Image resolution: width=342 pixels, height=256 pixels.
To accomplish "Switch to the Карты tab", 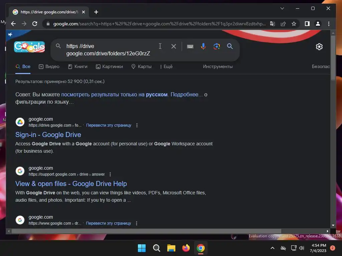I will pyautogui.click(x=141, y=67).
